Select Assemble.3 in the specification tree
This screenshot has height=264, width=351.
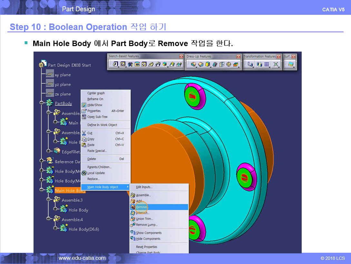click(72, 200)
